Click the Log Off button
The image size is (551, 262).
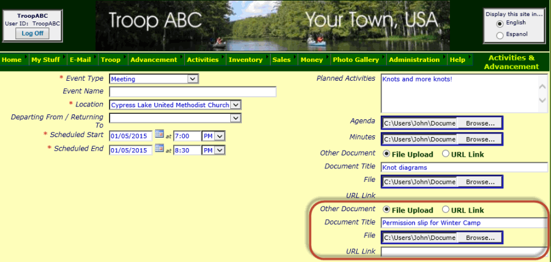32,34
